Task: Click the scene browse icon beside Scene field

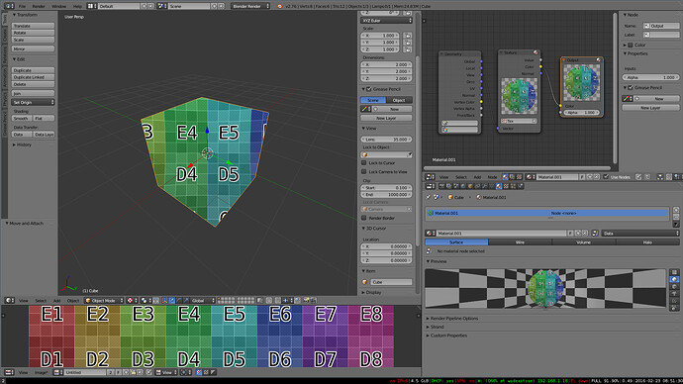Action: pos(162,6)
